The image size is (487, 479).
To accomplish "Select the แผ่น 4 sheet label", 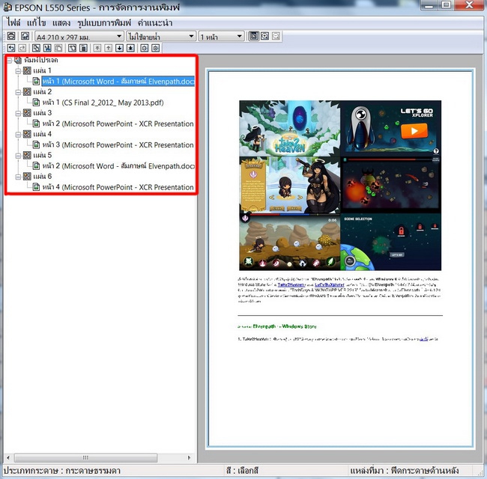I will click(x=42, y=134).
